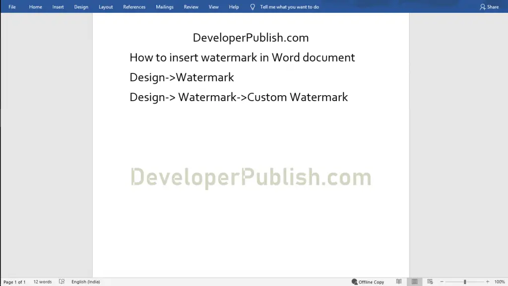The height and width of the screenshot is (286, 508).
Task: Switch to Read Mode view
Action: click(x=399, y=282)
